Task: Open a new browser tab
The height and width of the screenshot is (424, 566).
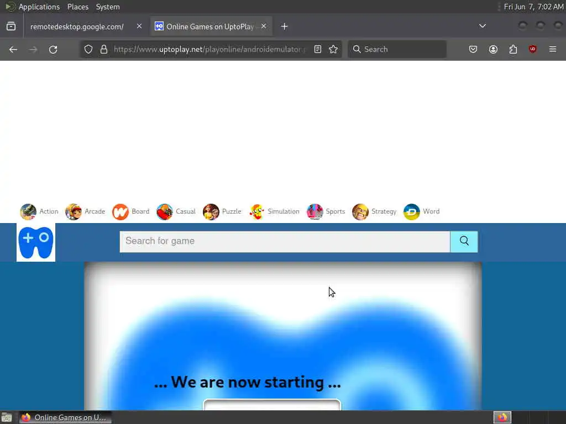Action: [285, 26]
